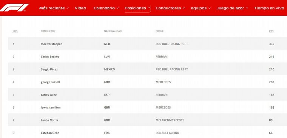Click position number 4
The image size is (287, 138).
(x=13, y=82)
